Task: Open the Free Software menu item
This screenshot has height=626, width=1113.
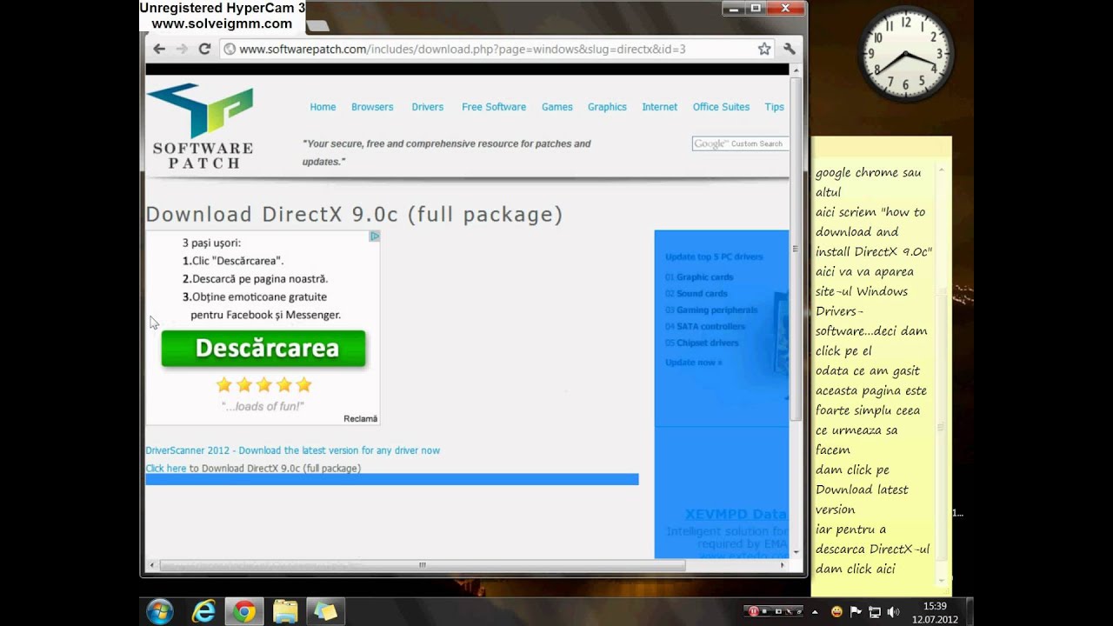Action: (494, 107)
